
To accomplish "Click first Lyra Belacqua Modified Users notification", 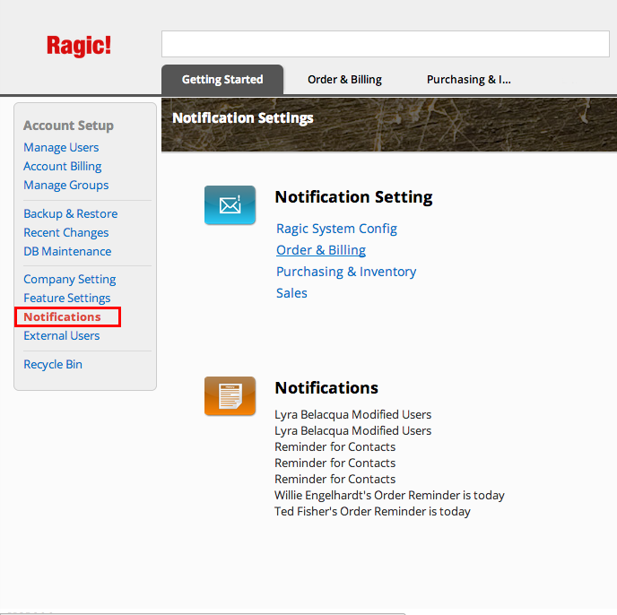I will click(353, 414).
